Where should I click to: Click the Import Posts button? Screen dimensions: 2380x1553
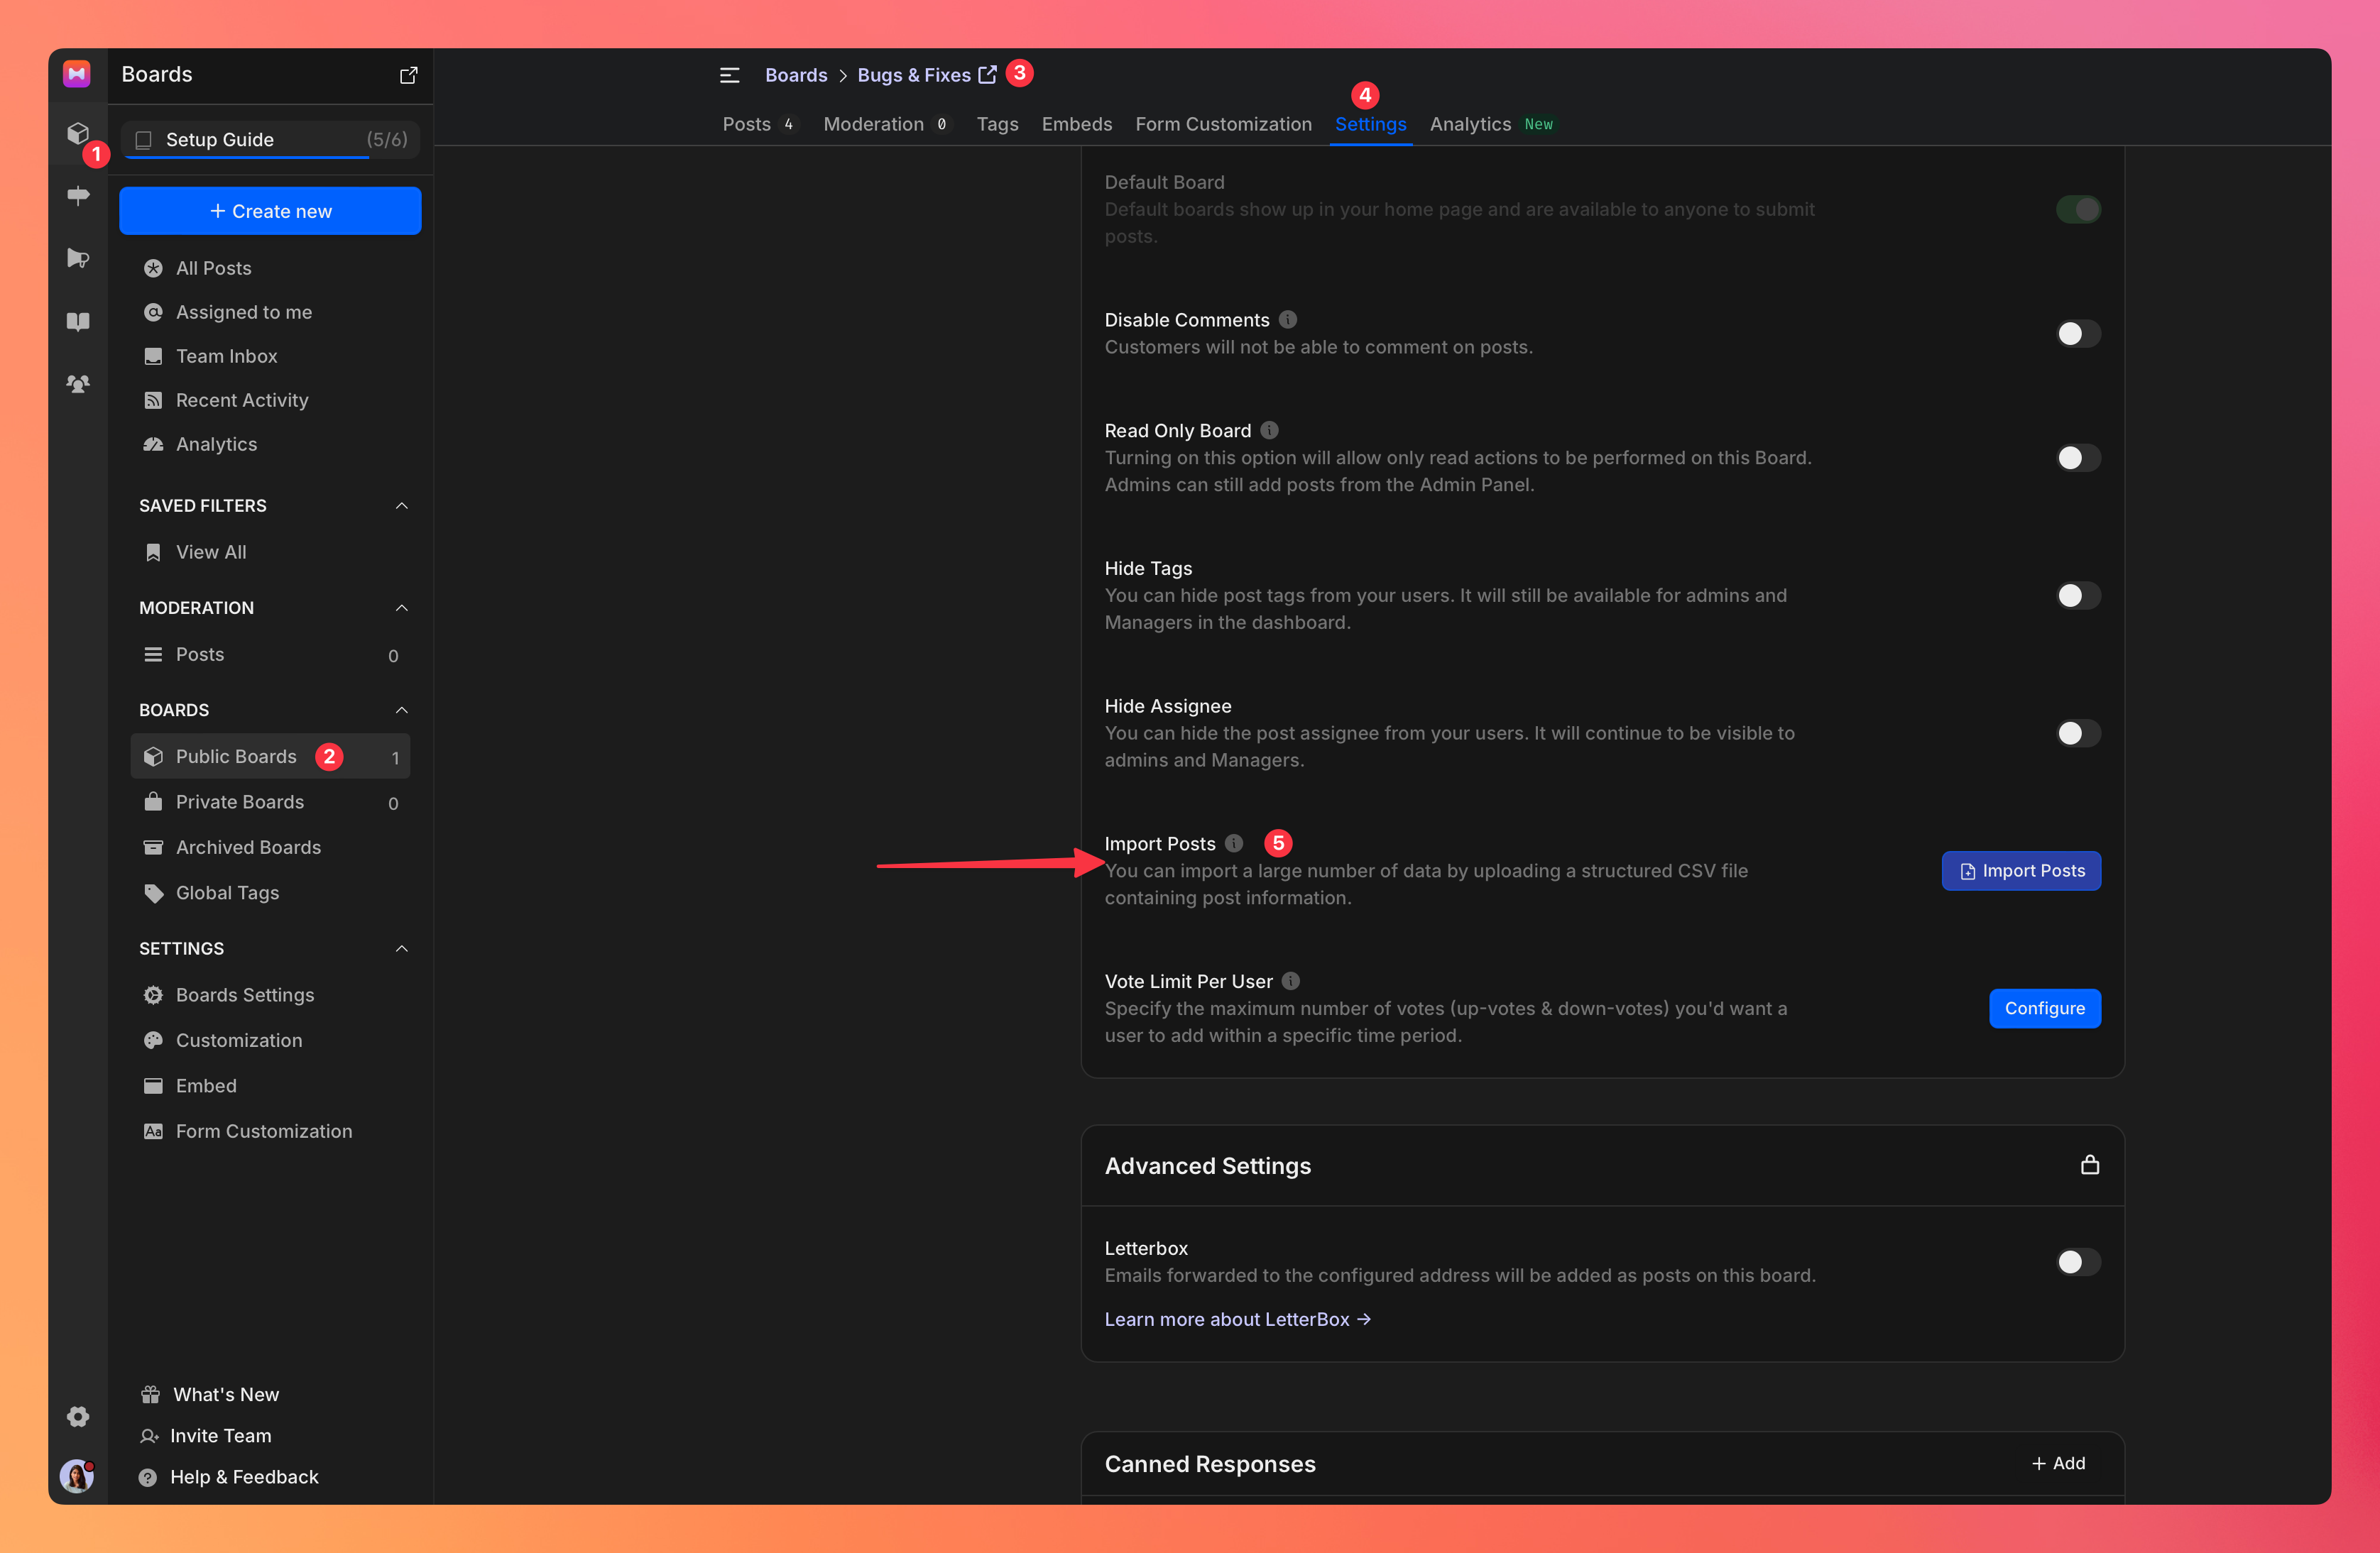(2020, 870)
